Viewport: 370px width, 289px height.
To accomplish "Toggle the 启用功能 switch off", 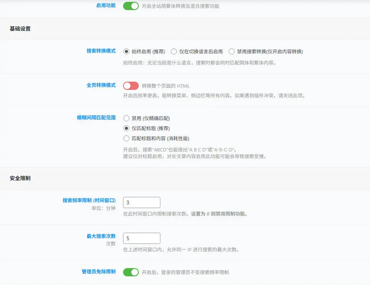I will (131, 6).
